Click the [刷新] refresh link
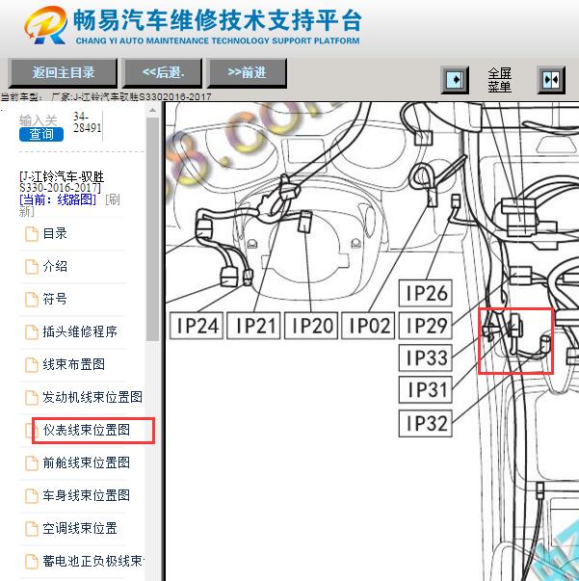579x581 pixels. [69, 205]
